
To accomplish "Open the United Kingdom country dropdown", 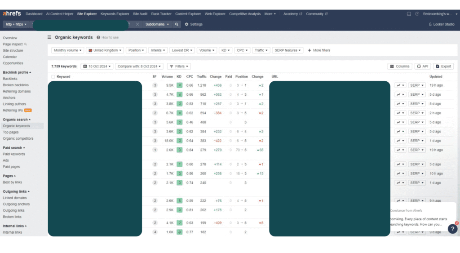I will click(105, 50).
